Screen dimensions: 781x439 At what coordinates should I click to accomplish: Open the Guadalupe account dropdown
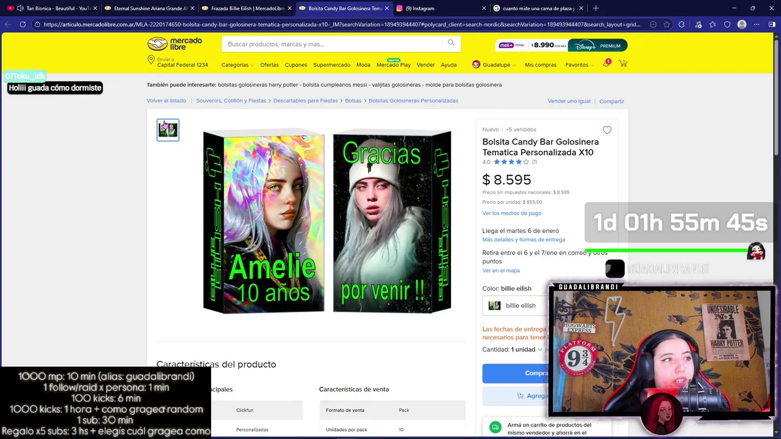(x=499, y=65)
